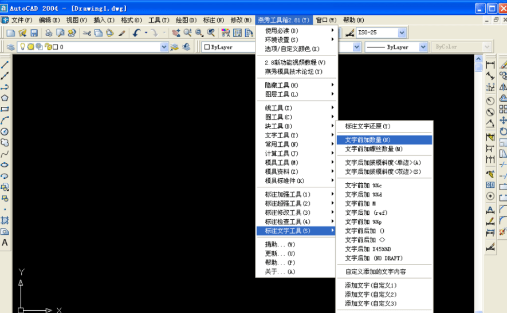
Task: Pick the Rectangle draw tool
Action: point(5,109)
